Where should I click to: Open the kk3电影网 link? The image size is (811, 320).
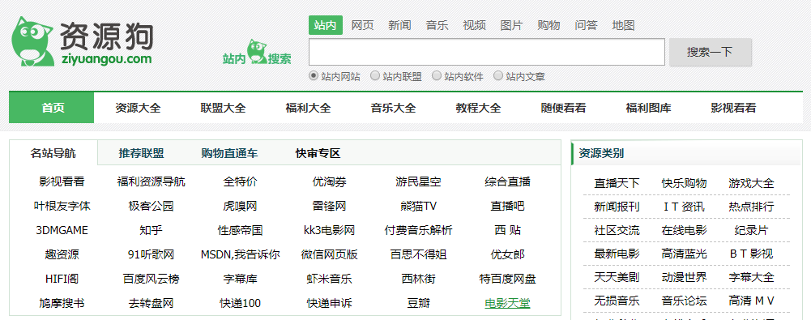point(330,231)
